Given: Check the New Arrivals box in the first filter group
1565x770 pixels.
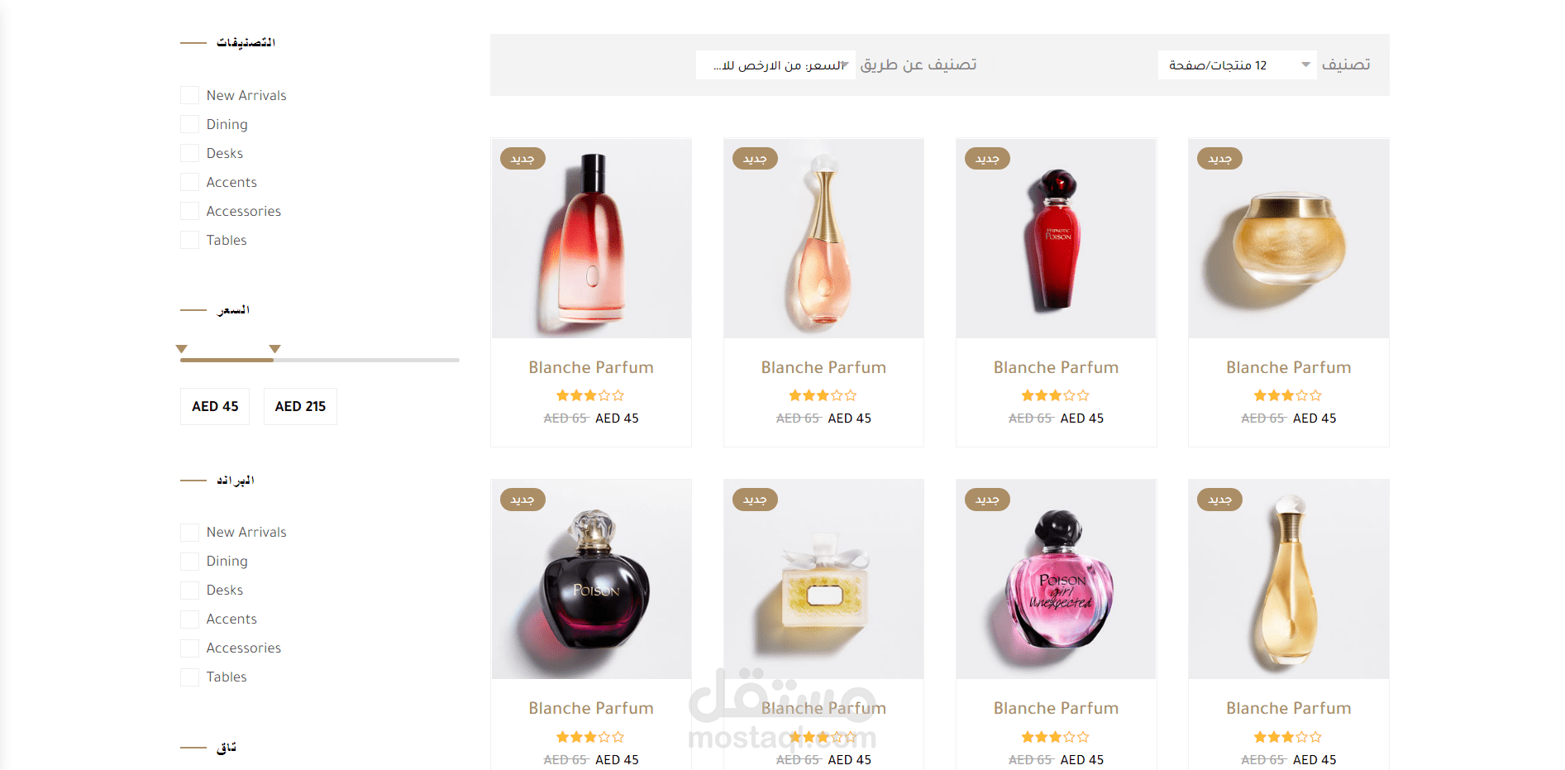Looking at the screenshot, I should (189, 95).
